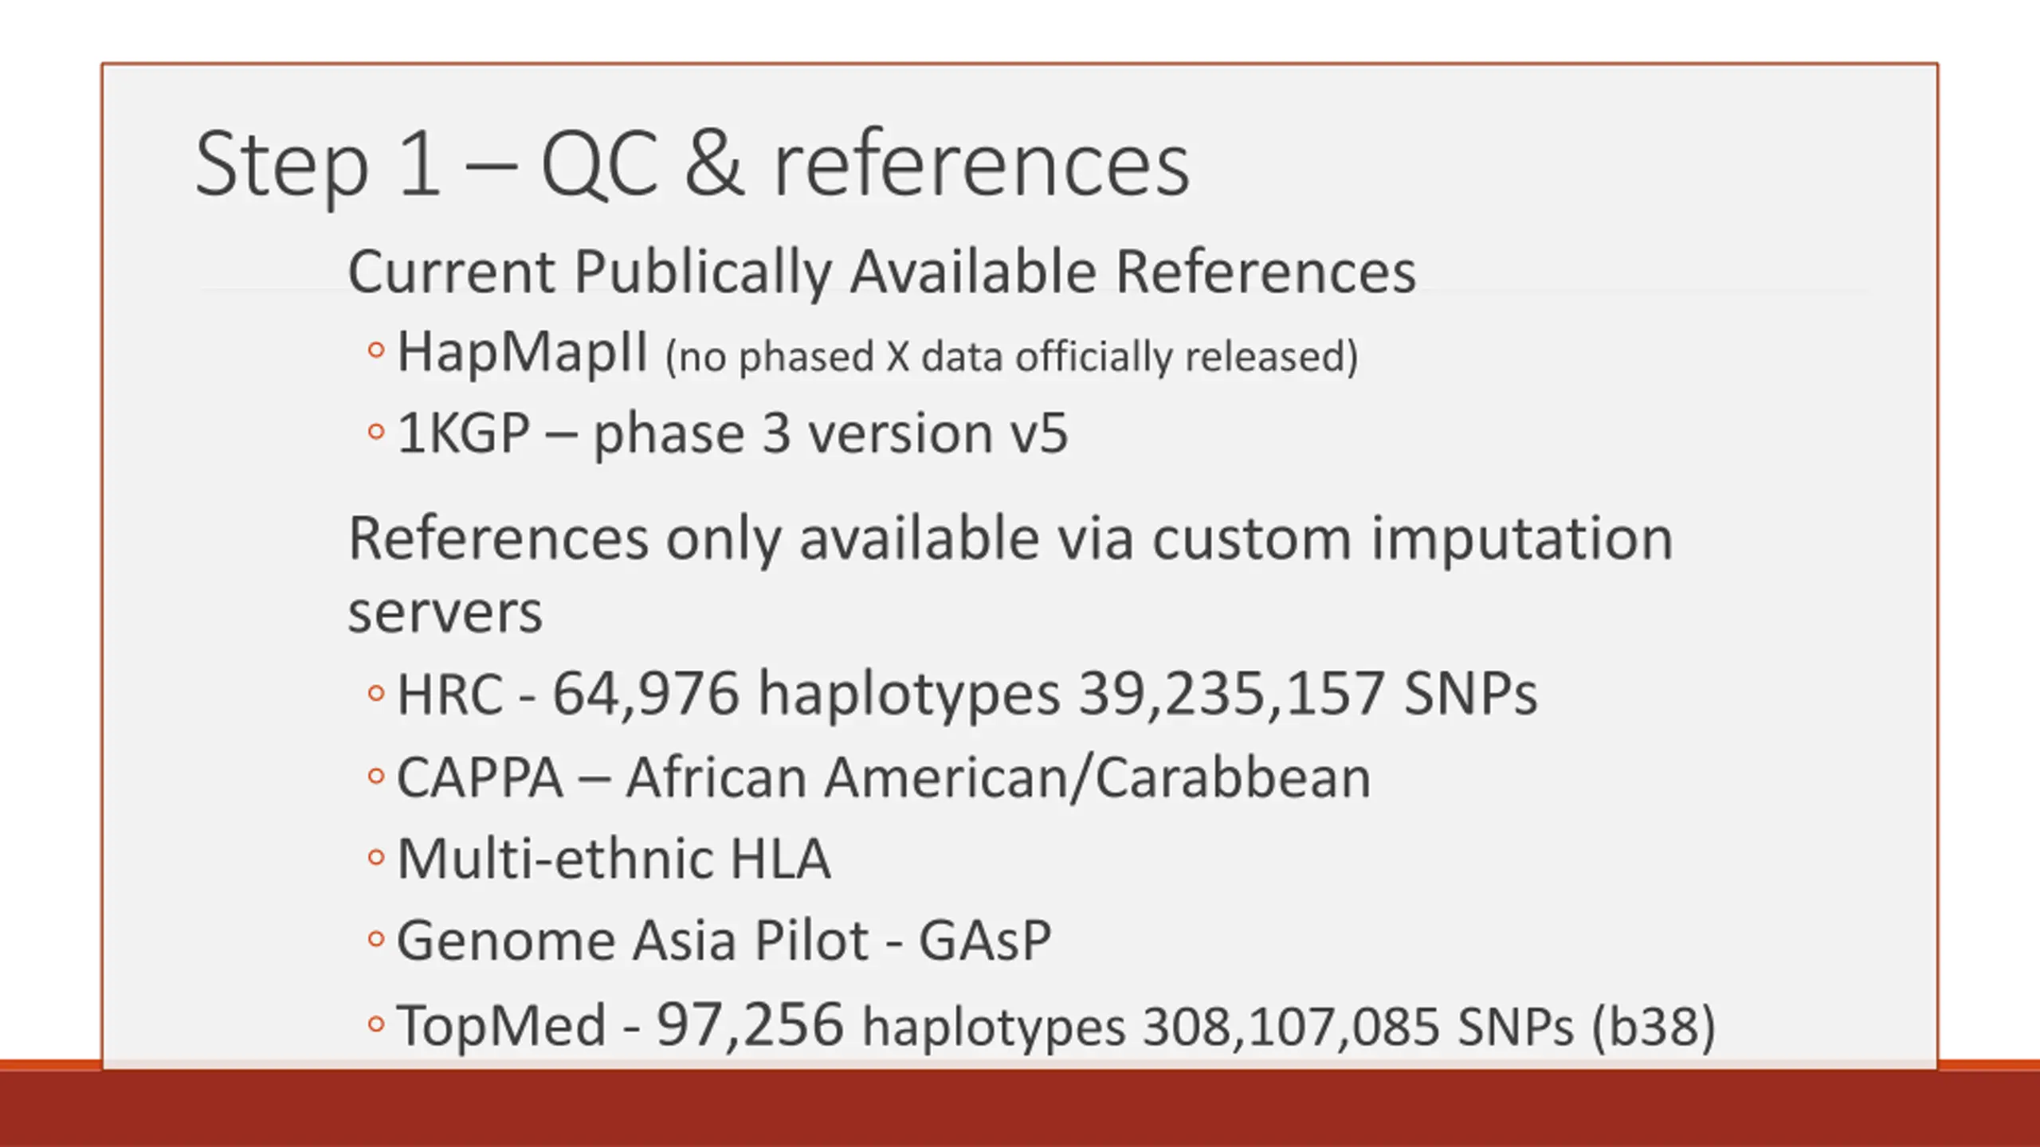Click the dark red footer bar
This screenshot has height=1147, width=2040.
pos(1020,1109)
